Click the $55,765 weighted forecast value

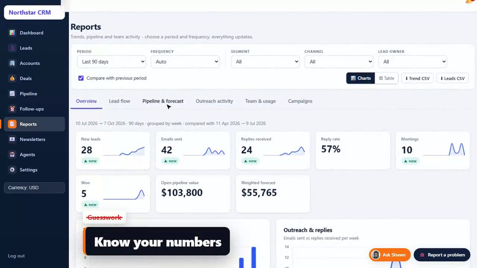tap(259, 193)
